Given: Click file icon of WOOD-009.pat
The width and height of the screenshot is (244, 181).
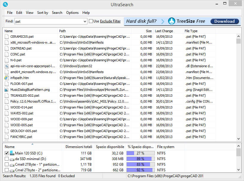Looking at the screenshot, I should coord(6,119).
